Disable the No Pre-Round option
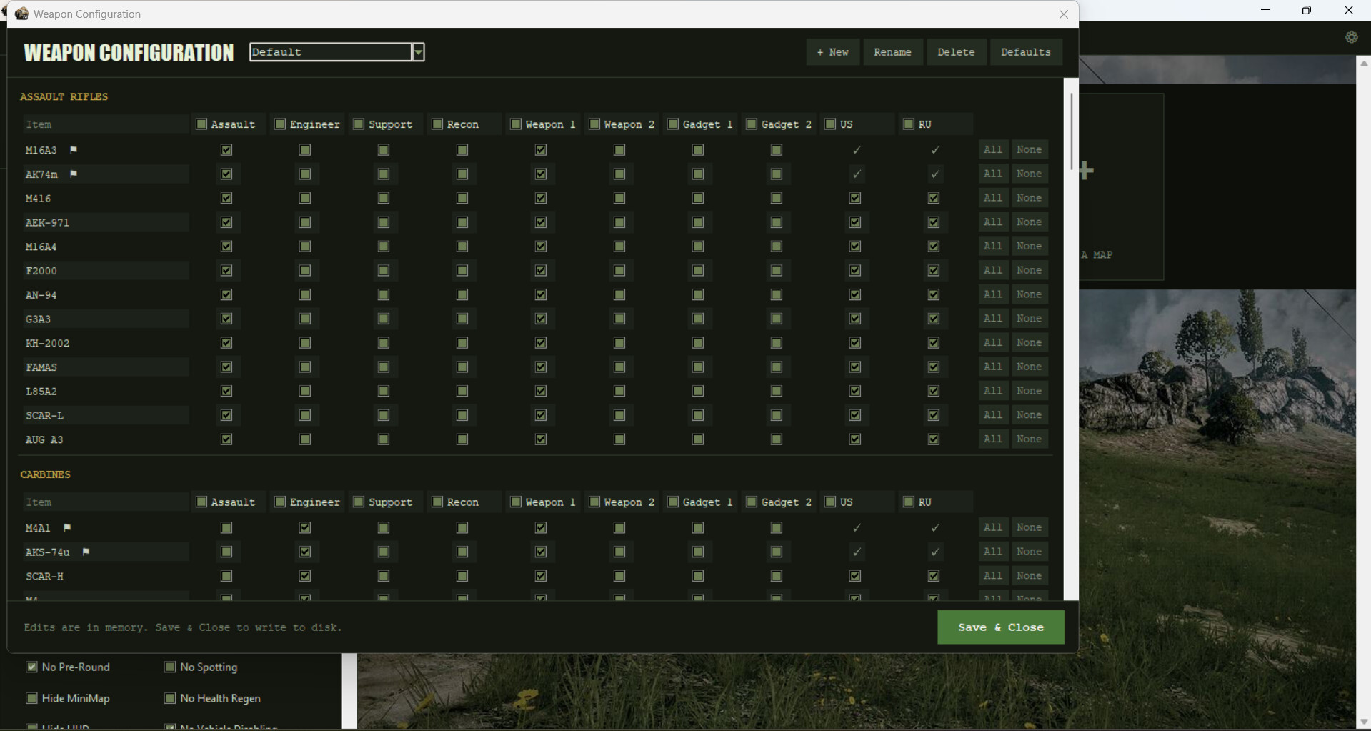 click(x=32, y=667)
